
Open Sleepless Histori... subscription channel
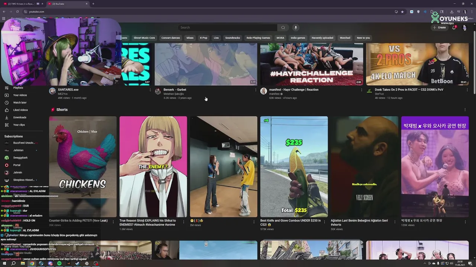coord(23,180)
